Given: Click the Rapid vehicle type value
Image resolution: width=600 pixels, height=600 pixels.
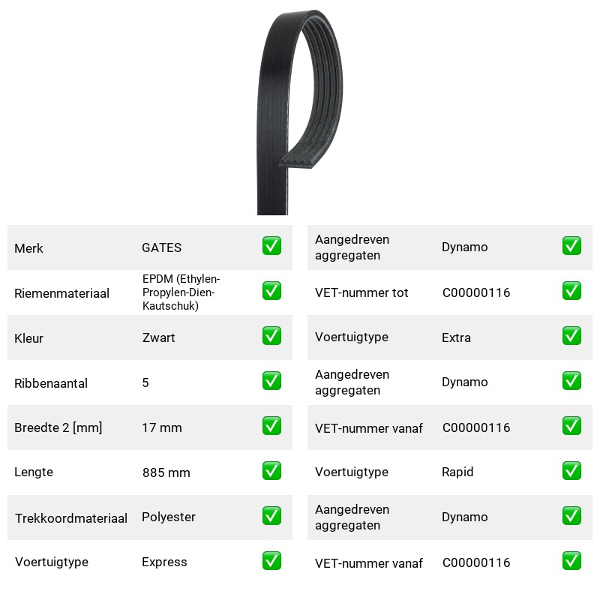Looking at the screenshot, I should [x=457, y=472].
